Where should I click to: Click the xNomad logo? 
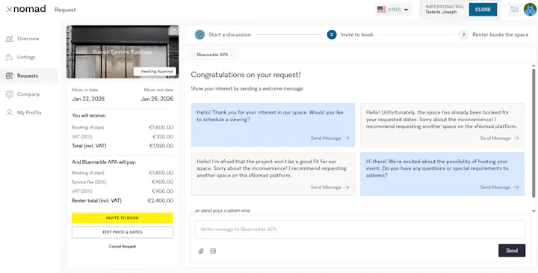pyautogui.click(x=26, y=9)
